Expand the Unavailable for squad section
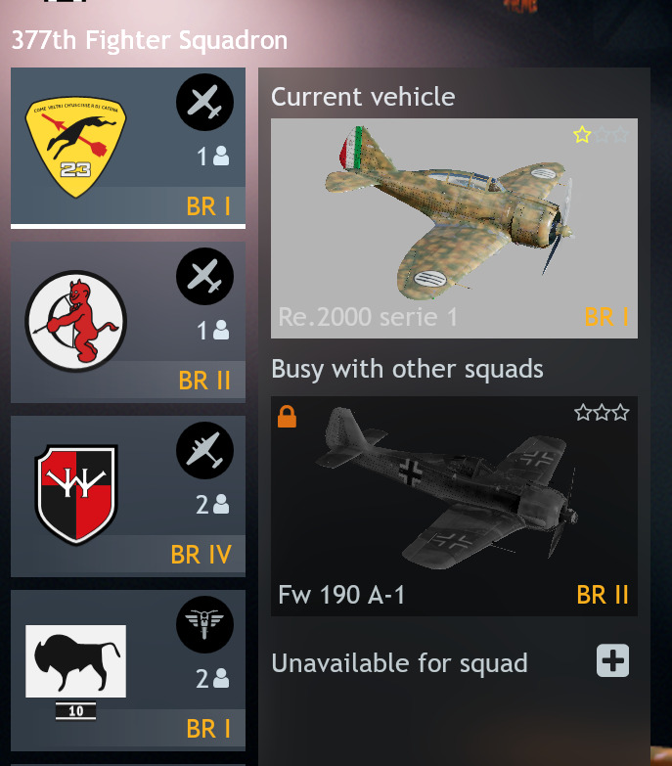Screen dimensions: 672x766 click(613, 661)
